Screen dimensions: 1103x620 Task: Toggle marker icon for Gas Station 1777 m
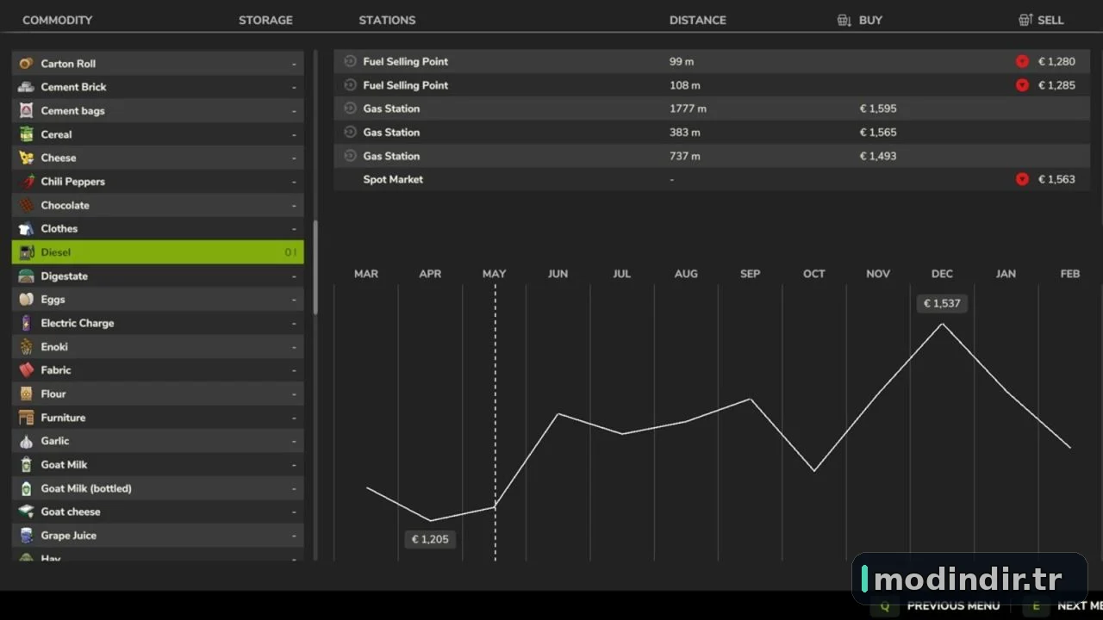pos(350,108)
